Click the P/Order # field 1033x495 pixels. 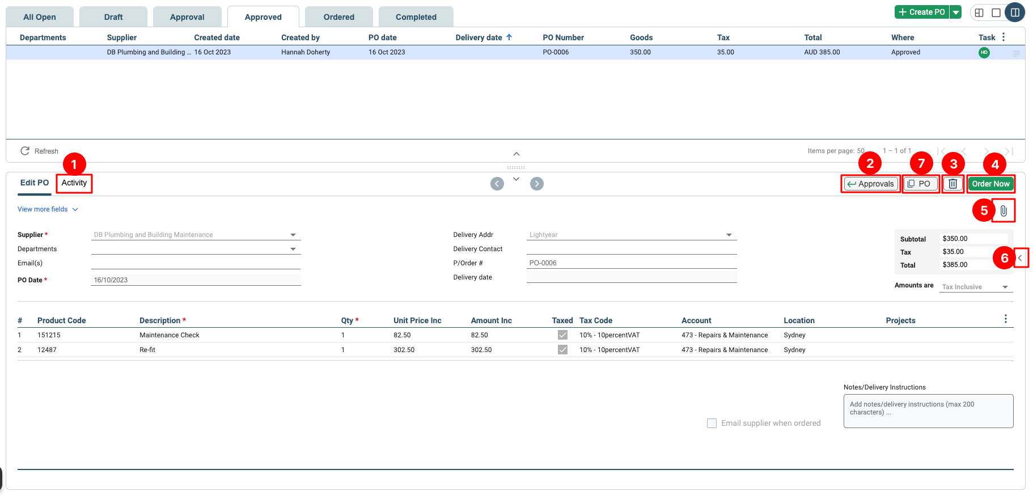(x=632, y=263)
